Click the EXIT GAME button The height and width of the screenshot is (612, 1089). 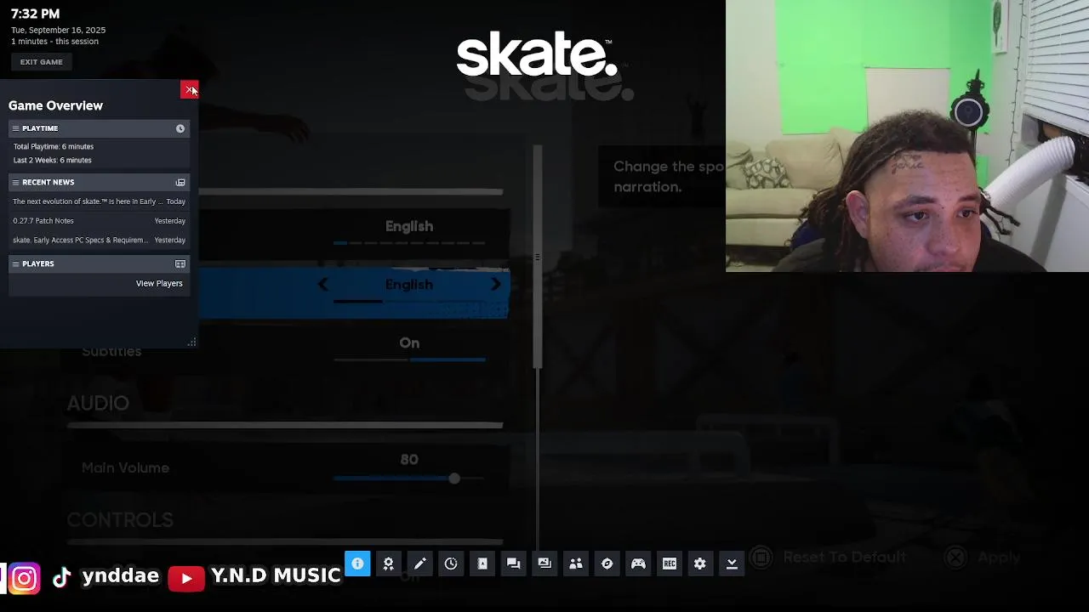42,62
